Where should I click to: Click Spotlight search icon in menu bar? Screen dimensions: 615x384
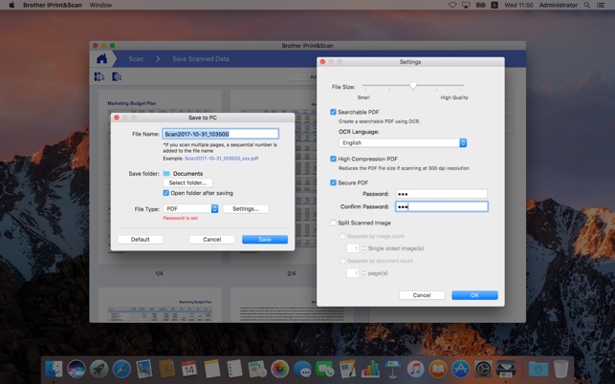coord(587,5)
